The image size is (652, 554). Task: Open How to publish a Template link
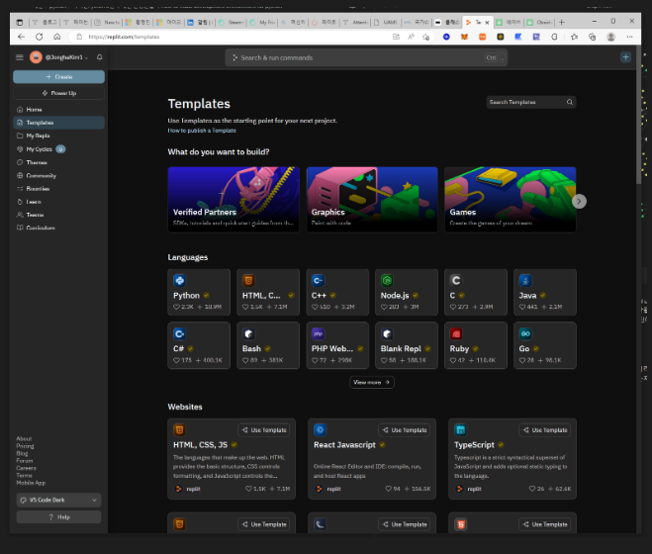pos(202,131)
